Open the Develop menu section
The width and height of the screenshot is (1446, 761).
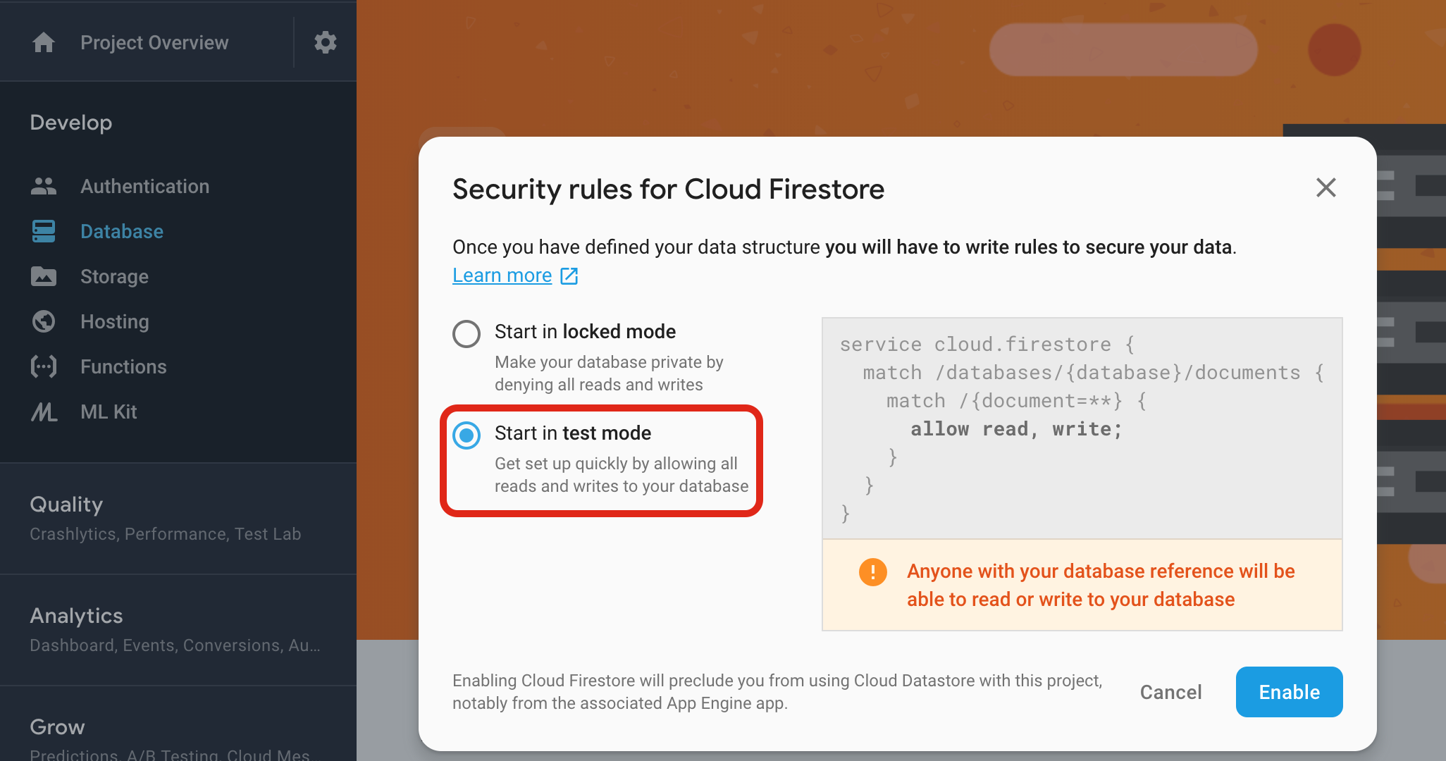70,121
